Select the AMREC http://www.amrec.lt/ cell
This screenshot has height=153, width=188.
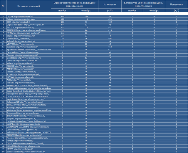28,69
